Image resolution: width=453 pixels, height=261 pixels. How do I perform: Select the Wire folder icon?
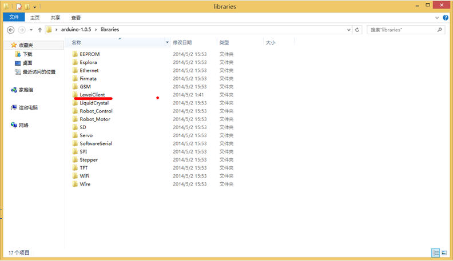(x=75, y=184)
